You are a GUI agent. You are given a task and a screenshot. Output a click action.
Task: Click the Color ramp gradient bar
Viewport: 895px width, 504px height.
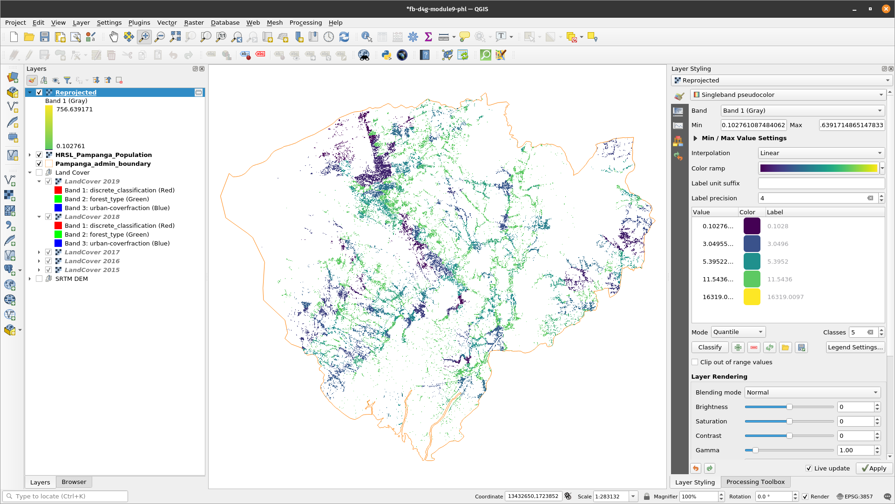(818, 168)
